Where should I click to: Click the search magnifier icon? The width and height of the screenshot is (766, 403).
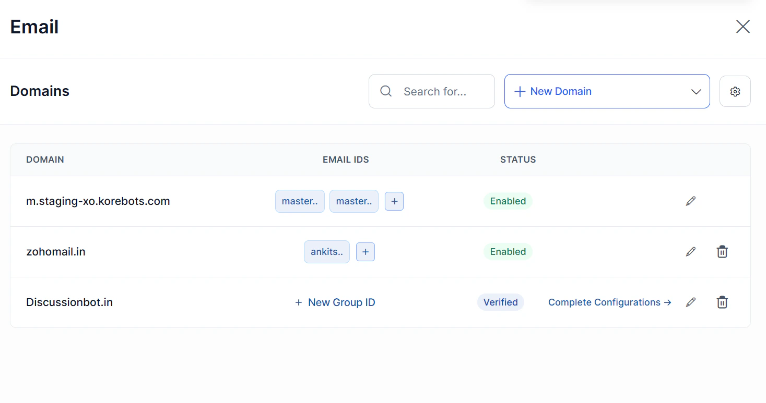pos(386,91)
